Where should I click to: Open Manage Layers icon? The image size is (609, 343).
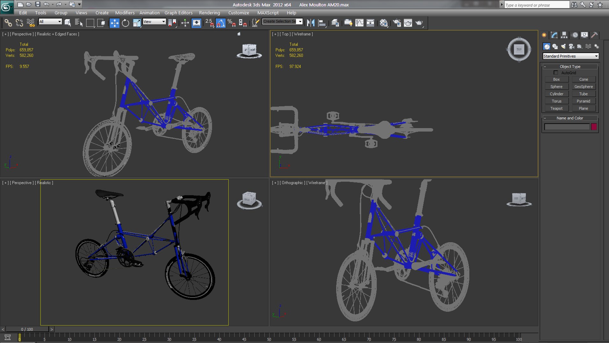pos(335,23)
